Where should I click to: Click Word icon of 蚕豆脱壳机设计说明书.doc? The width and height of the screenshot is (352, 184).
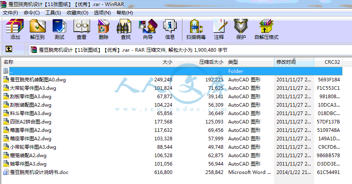(6, 172)
